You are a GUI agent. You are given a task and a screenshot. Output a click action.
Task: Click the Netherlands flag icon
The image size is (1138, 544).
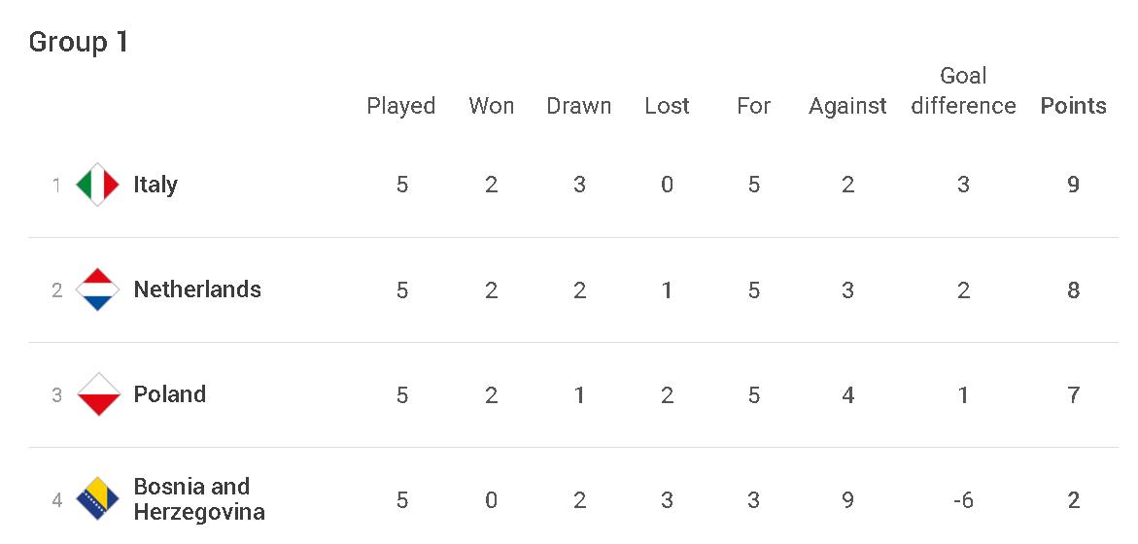click(97, 289)
